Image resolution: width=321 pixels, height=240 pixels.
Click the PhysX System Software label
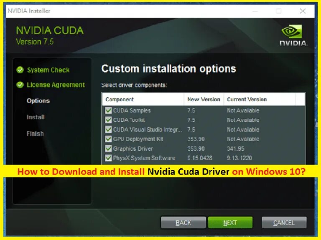[x=144, y=158]
